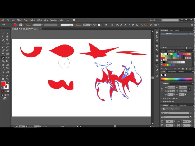This screenshot has width=195, height=146.
Task: Switch to the Layers panel tab
Action: pos(177,30)
